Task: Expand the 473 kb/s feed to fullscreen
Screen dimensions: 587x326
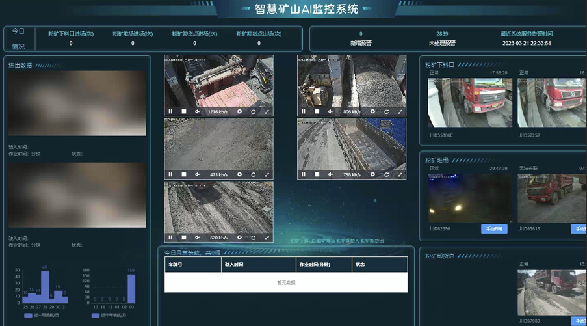Action: [267, 174]
